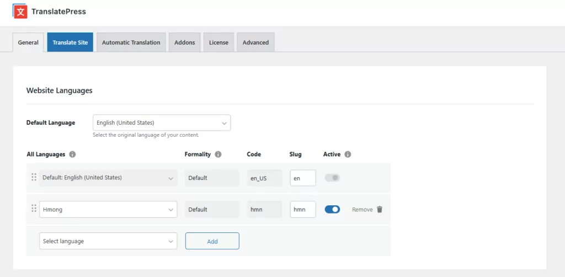
Task: Click the disabled English active switch
Action: 332,178
